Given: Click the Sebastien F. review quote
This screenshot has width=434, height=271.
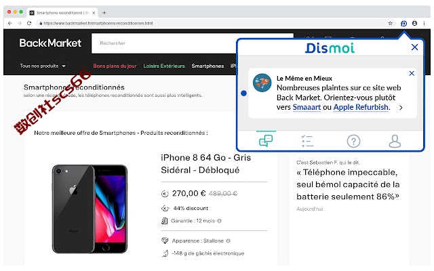Looking at the screenshot, I should click(x=348, y=184).
